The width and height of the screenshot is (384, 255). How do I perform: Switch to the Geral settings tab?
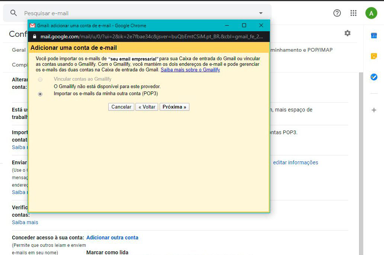[x=19, y=50]
